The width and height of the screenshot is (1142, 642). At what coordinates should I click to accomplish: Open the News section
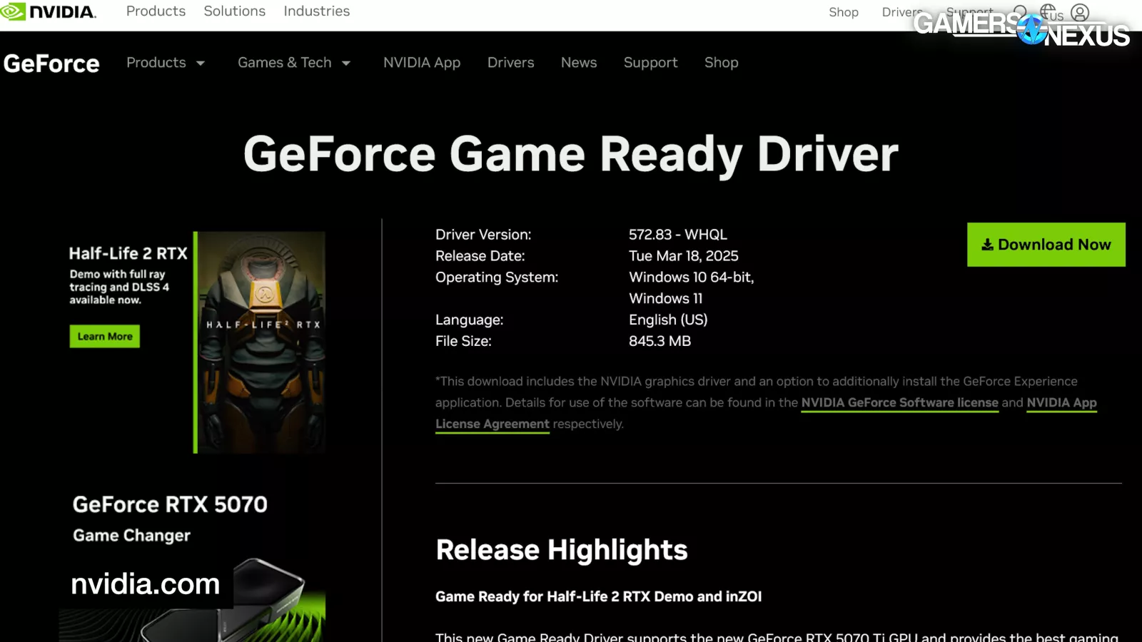[579, 63]
